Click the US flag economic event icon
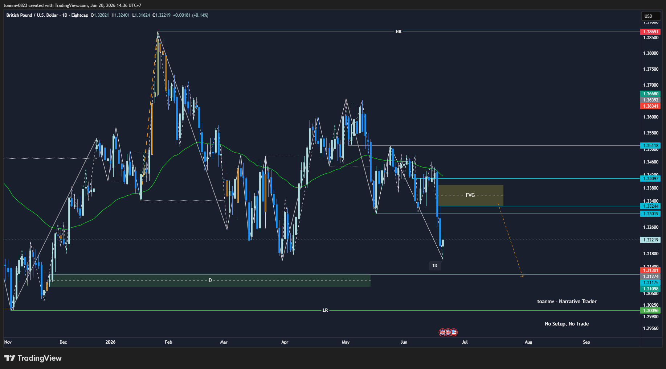Screen dimensions: 666x369 click(x=454, y=332)
